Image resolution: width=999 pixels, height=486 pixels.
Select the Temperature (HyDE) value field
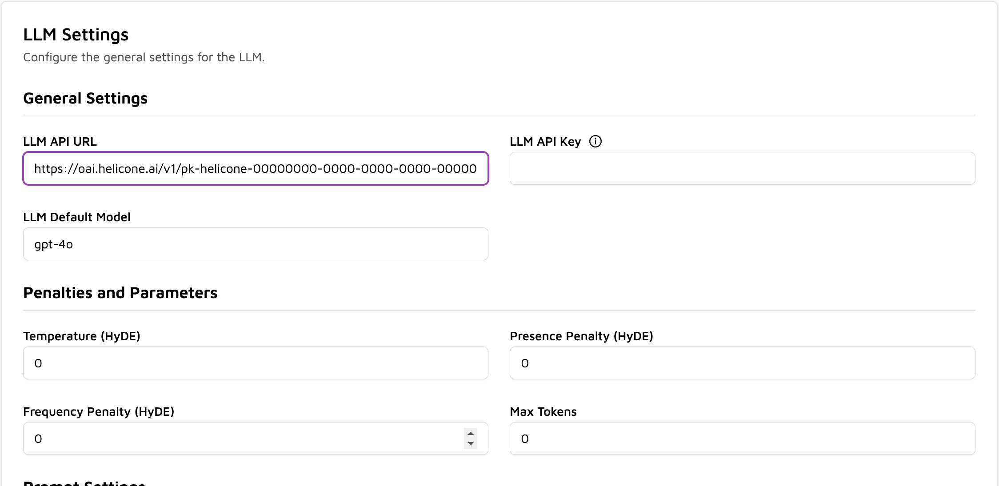coord(256,363)
